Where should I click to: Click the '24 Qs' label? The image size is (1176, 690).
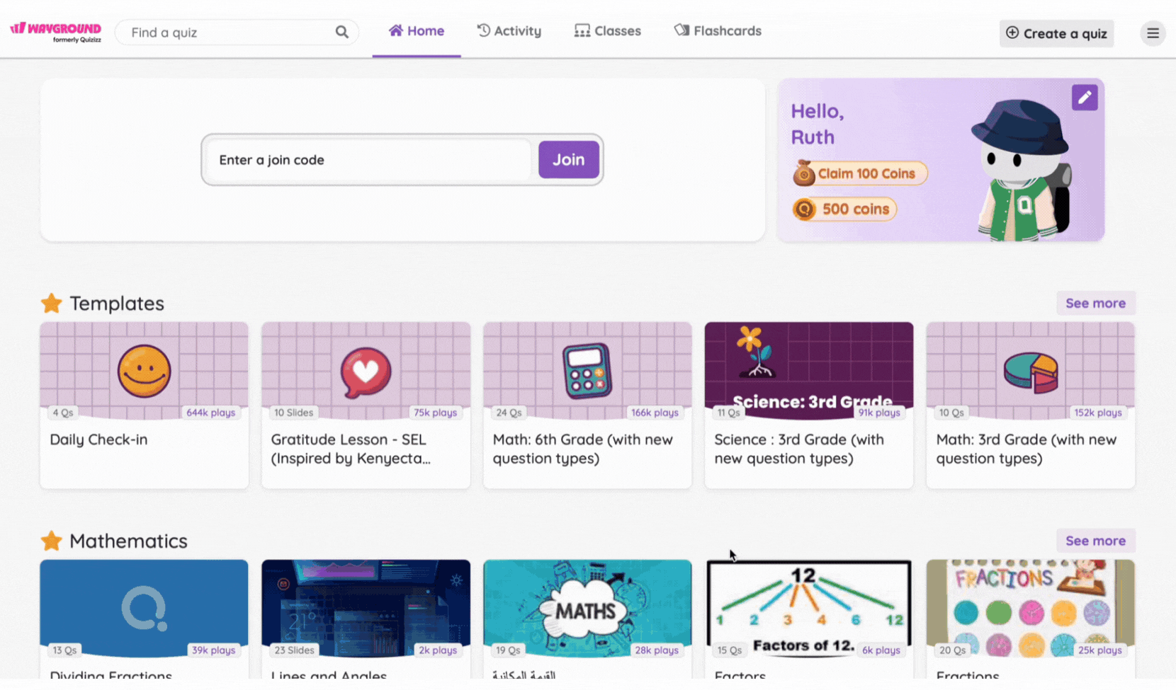click(x=509, y=413)
